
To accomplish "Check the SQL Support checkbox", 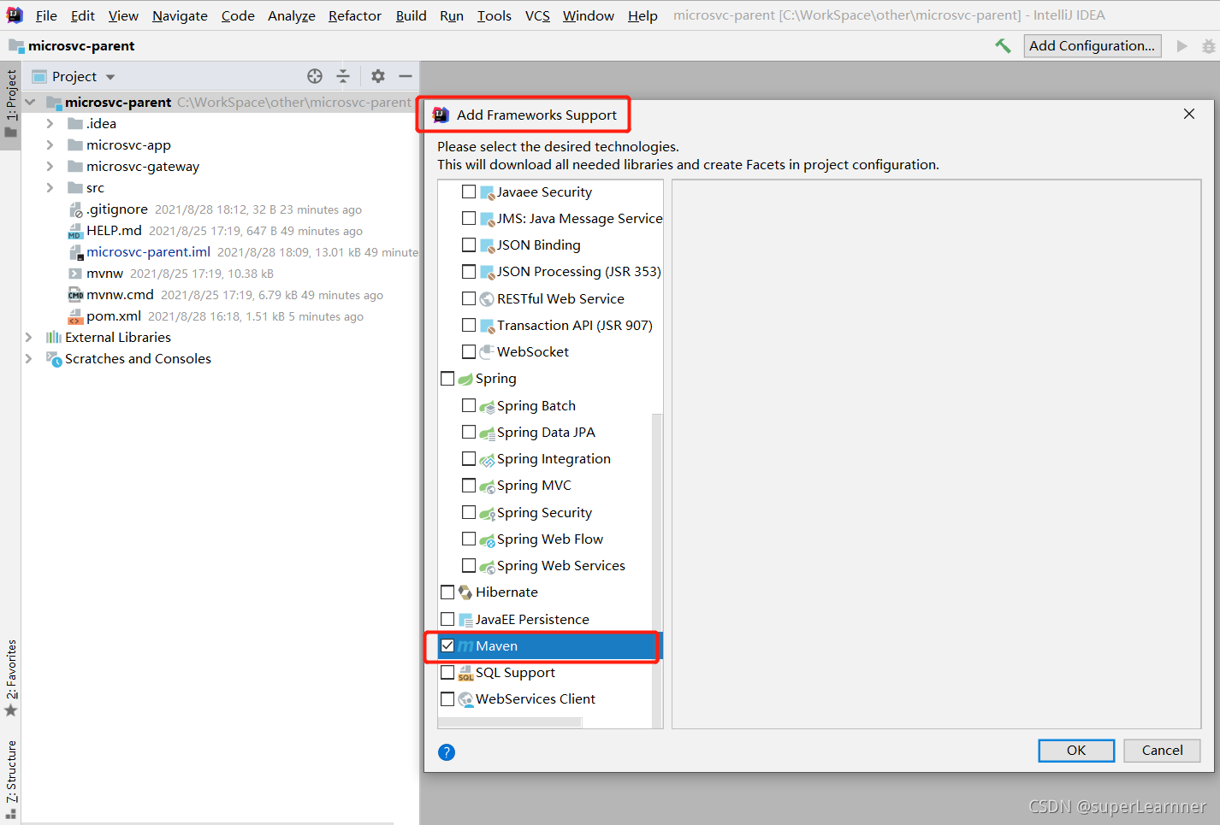I will [x=447, y=672].
